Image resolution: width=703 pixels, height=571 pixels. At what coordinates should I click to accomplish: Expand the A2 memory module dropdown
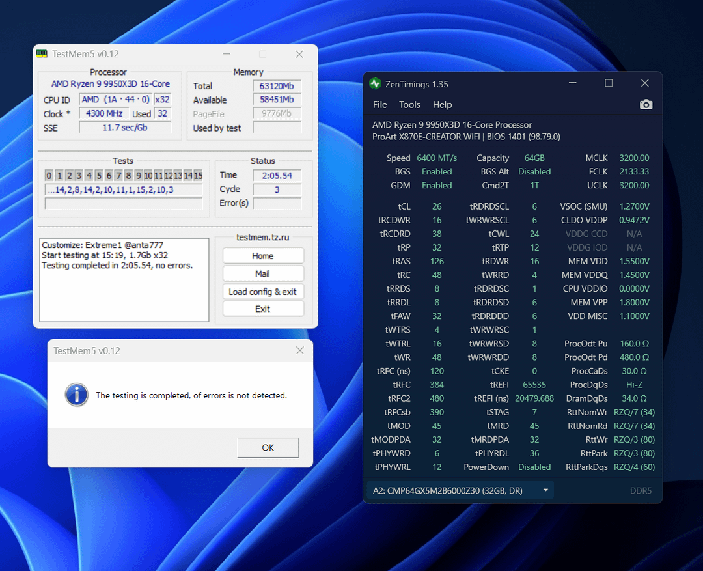click(460, 490)
